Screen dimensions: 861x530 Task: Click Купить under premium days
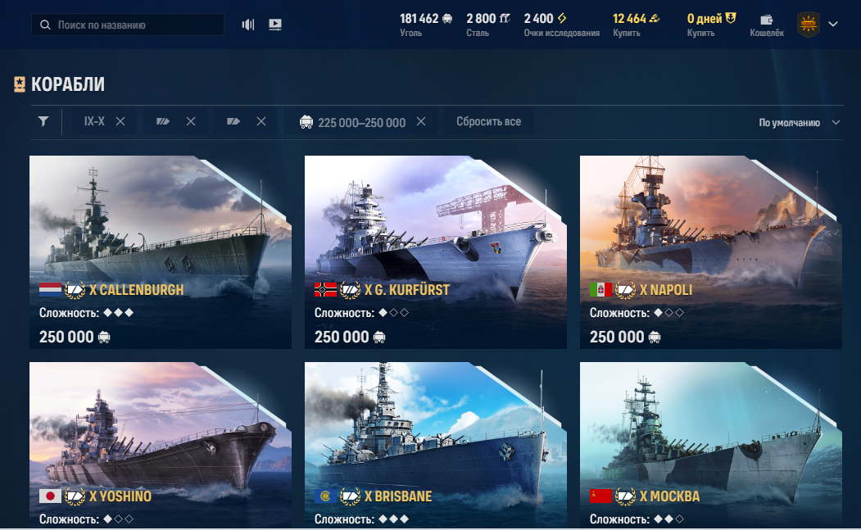[x=700, y=33]
